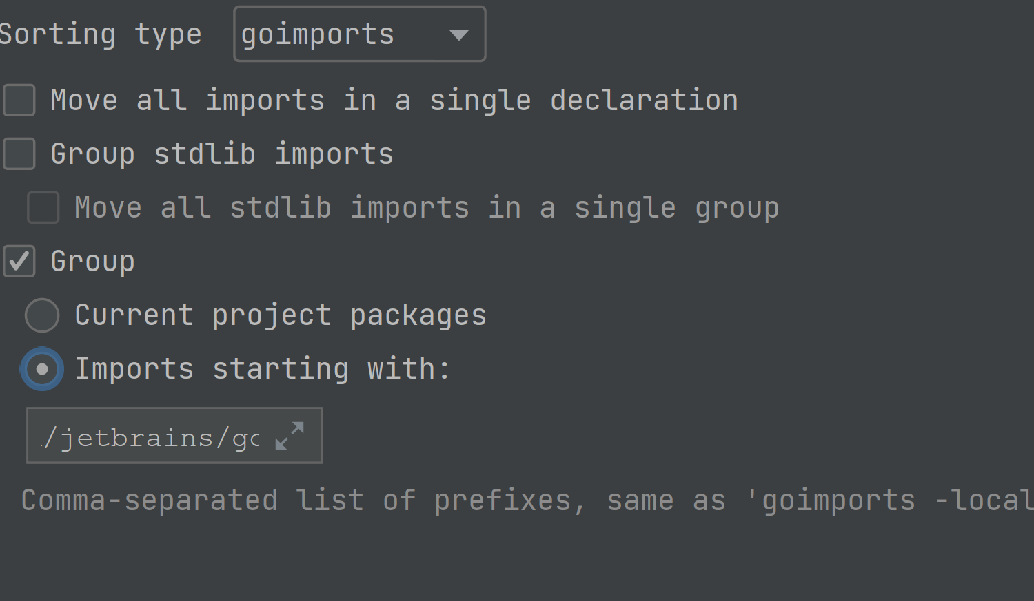
Task: Select the Current project packages radio button
Action: click(42, 315)
